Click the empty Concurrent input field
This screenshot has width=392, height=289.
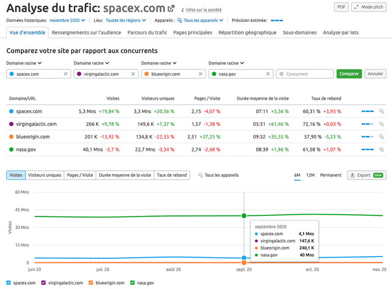(x=305, y=74)
